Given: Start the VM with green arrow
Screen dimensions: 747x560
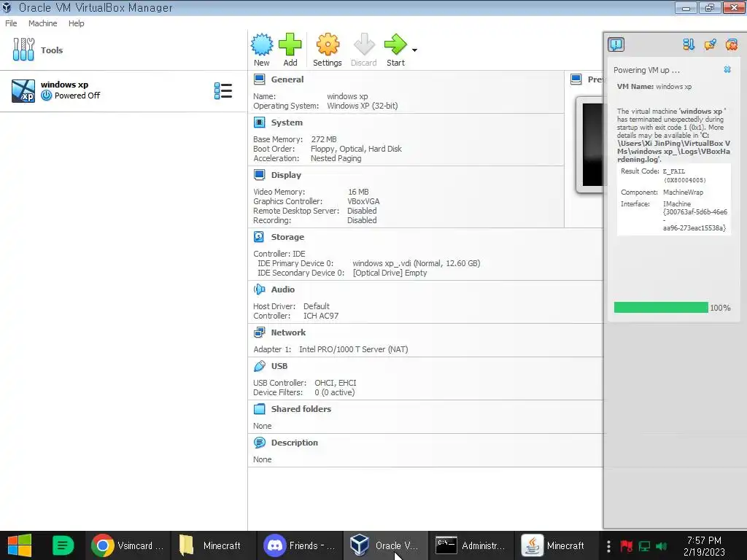Looking at the screenshot, I should point(395,44).
